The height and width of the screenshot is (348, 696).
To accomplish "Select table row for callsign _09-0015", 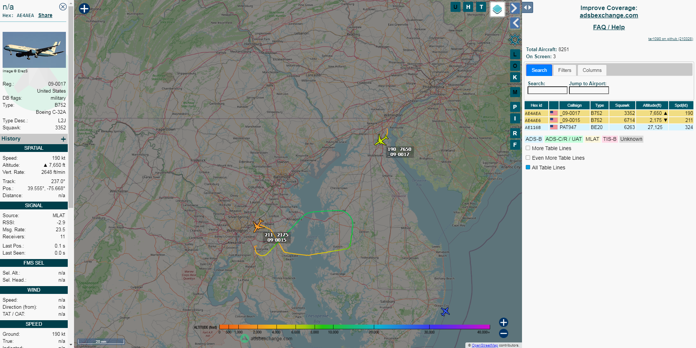I will (609, 120).
